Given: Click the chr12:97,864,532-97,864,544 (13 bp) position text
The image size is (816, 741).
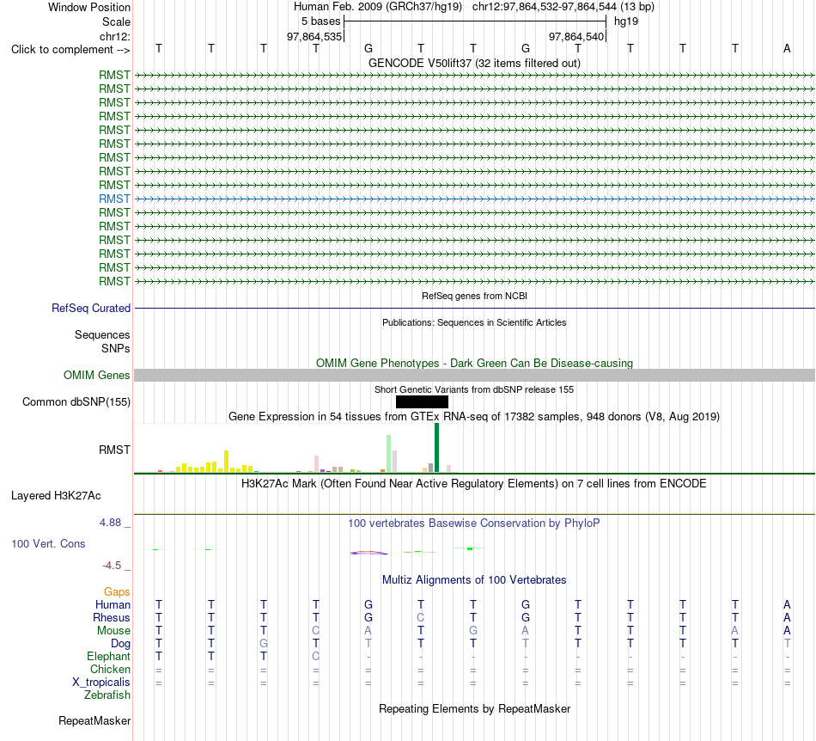Looking at the screenshot, I should [x=563, y=7].
